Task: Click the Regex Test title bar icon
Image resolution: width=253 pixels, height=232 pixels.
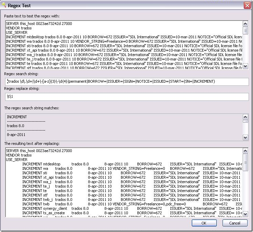Action: point(4,5)
